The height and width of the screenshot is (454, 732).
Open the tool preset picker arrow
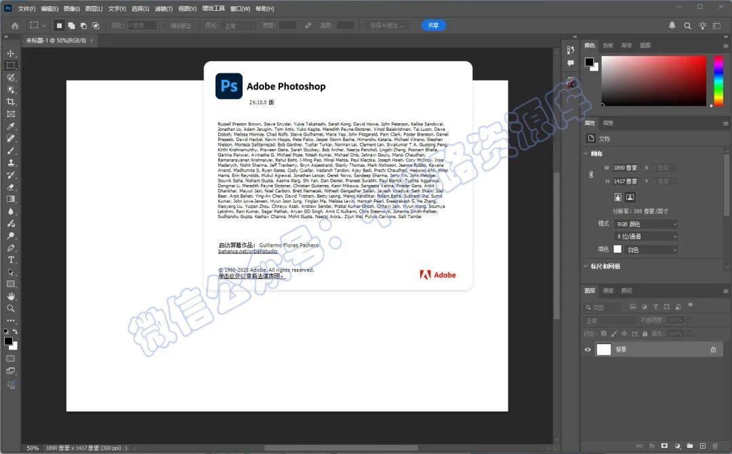pyautogui.click(x=44, y=26)
